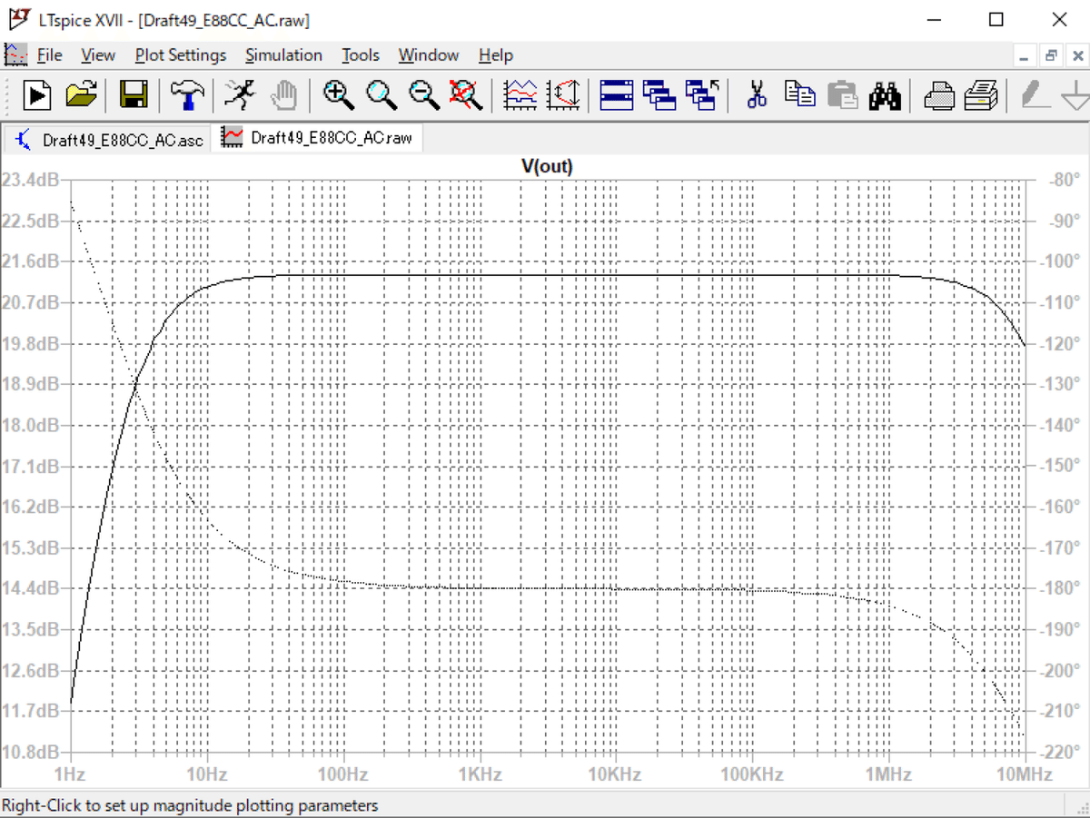Click the Copy icon
Screen dimensions: 1090x818
pos(799,94)
